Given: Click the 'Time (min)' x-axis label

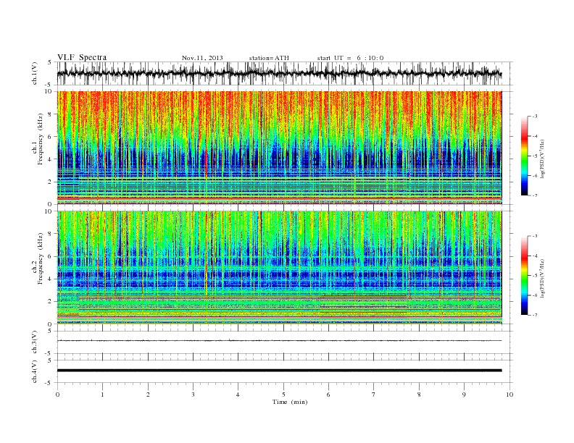Looking at the screenshot, I should pos(290,402).
